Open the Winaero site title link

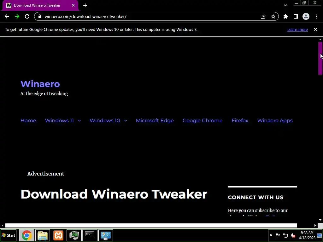pos(40,84)
